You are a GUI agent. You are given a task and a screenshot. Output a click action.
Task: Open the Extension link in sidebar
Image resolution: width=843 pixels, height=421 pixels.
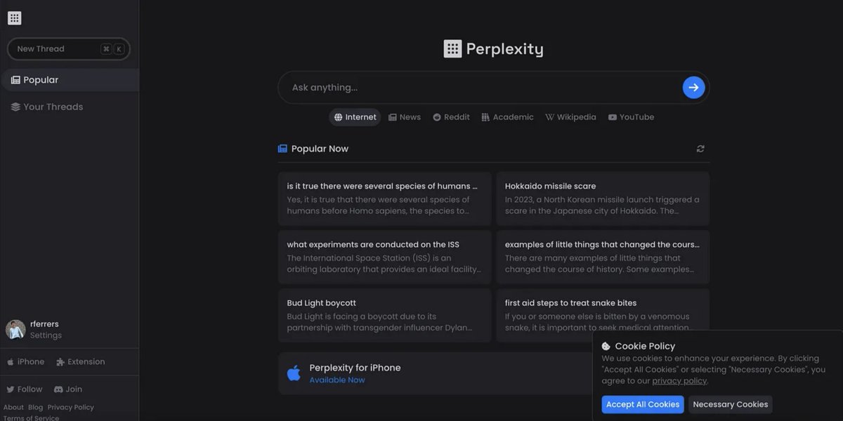80,362
